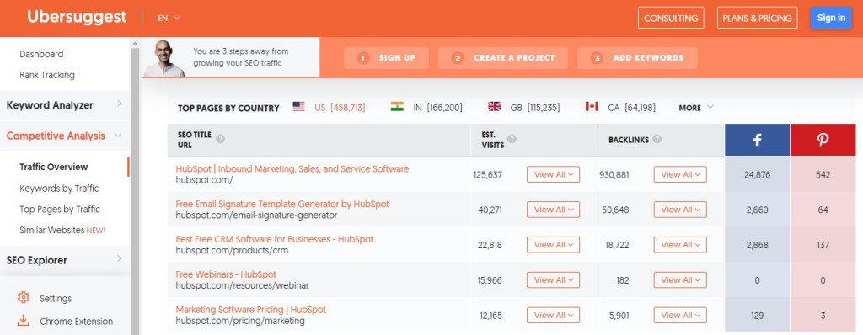The image size is (863, 335).
Task: Go to Dashboard in sidebar
Action: click(x=41, y=54)
